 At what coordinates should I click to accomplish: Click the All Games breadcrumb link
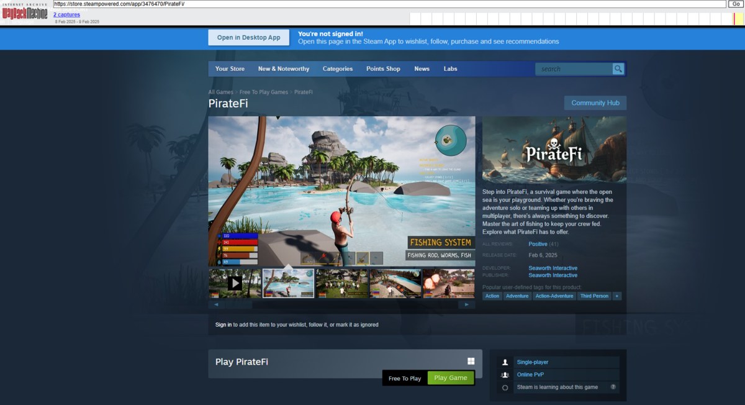221,92
